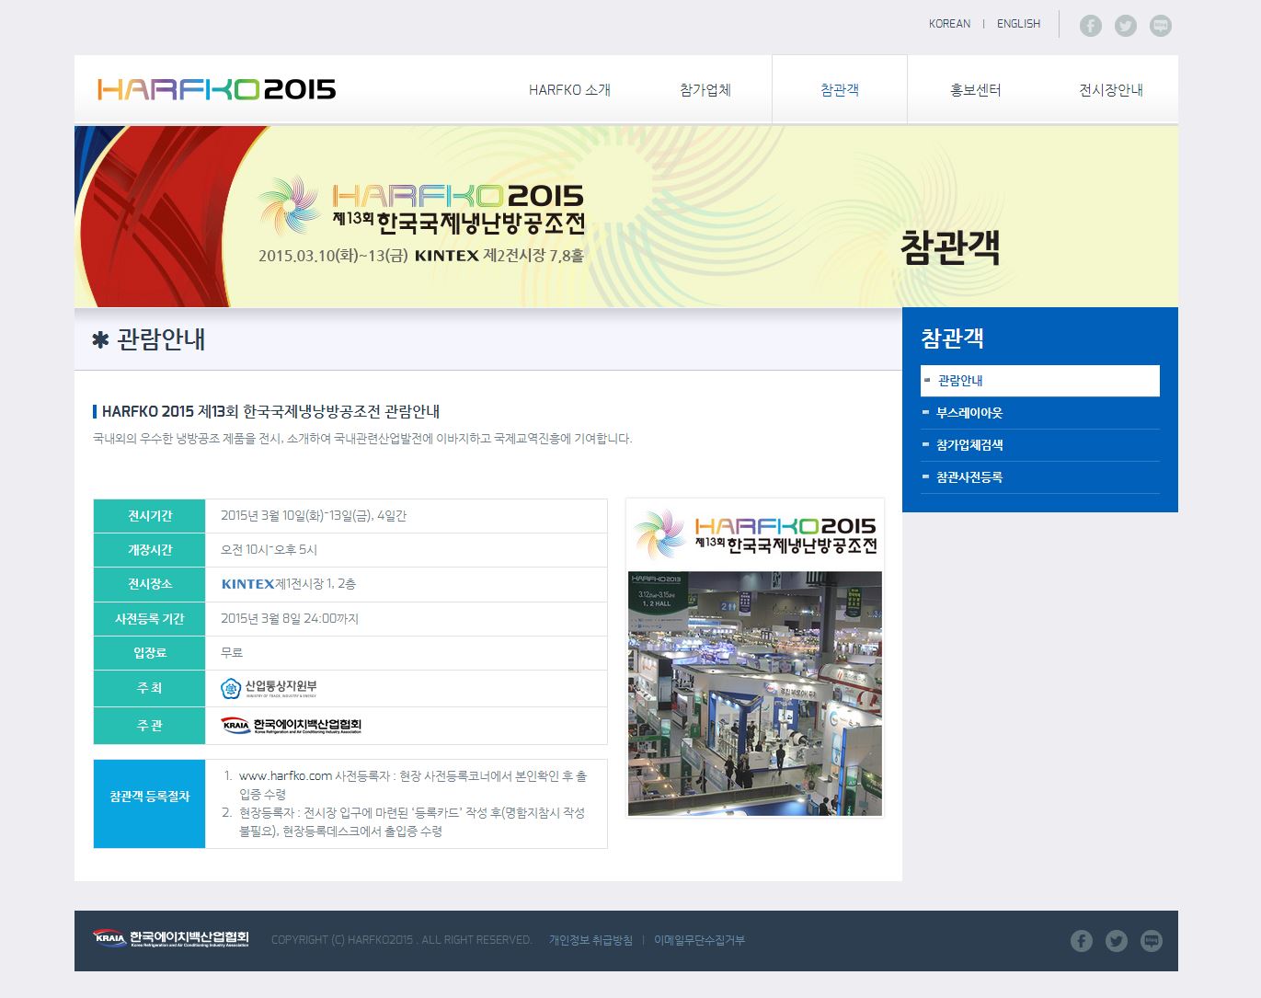1261x998 pixels.
Task: Open Facebook icon in top header
Action: 1090,26
